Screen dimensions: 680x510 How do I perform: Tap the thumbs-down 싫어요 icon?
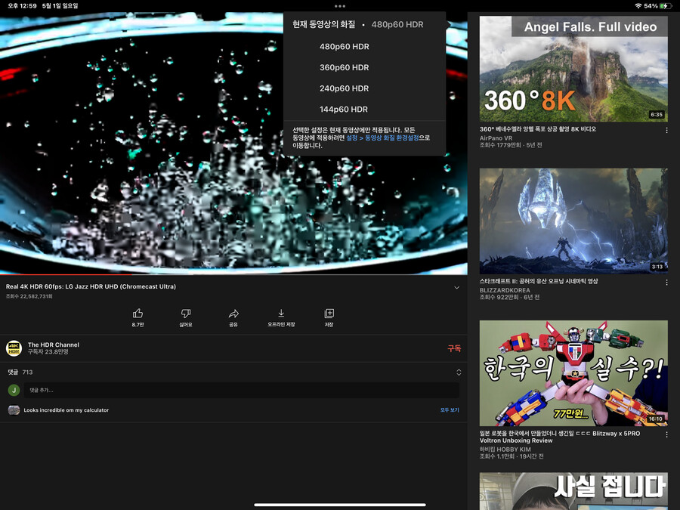[x=186, y=314]
